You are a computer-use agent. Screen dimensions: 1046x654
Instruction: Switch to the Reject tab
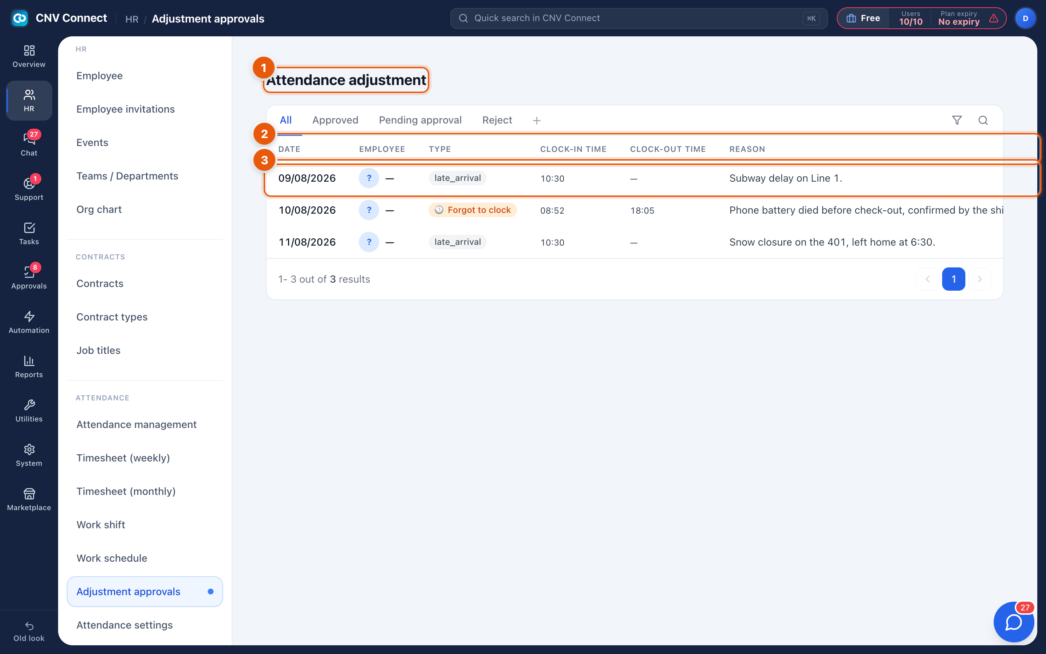pos(497,120)
